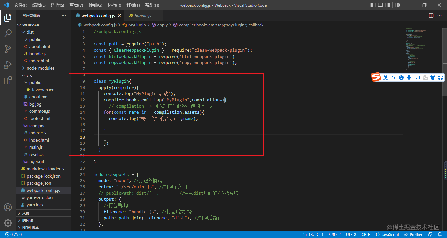
Task: Split the editor to the right
Action: (431, 16)
